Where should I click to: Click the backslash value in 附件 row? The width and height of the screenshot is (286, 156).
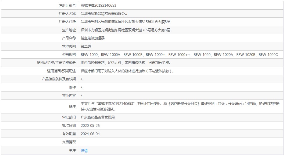click(x=81, y=87)
